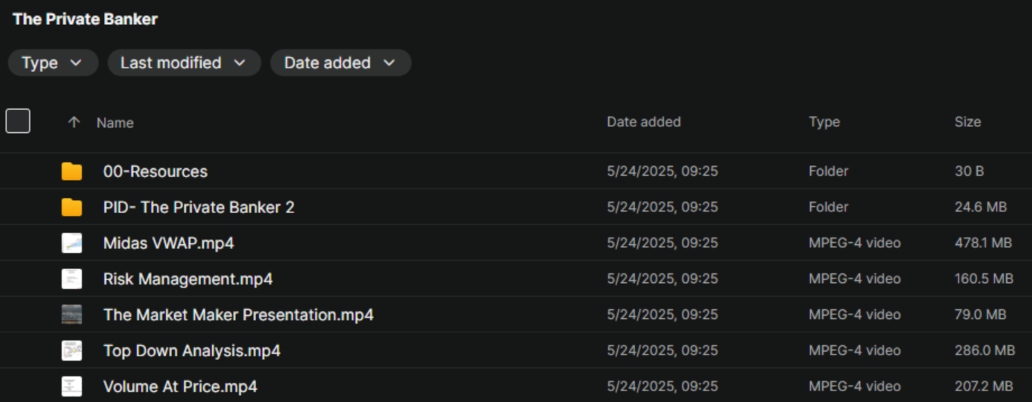Sort files by the Size column header
Image resolution: width=1032 pixels, height=402 pixels.
(967, 122)
